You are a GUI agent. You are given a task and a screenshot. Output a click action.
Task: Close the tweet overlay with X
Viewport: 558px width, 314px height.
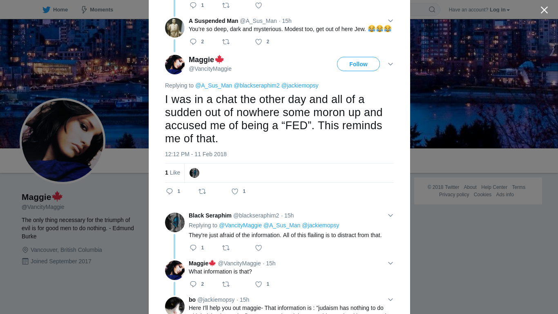pyautogui.click(x=544, y=10)
